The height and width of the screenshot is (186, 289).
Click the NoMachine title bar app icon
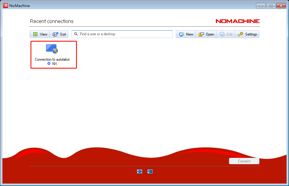5,6
